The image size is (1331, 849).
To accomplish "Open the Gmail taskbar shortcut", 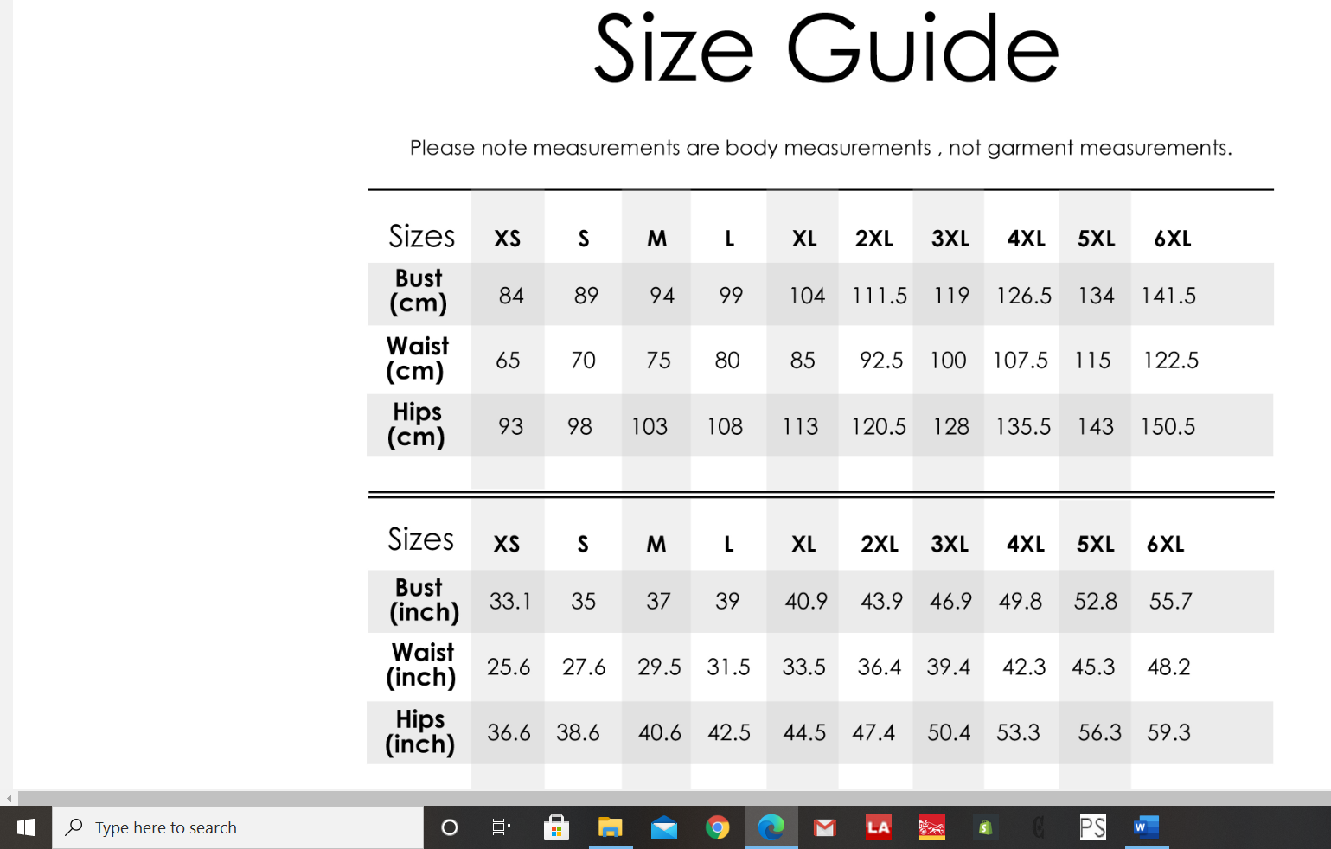I will click(825, 827).
